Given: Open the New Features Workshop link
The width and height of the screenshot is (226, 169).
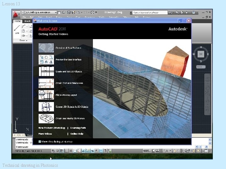Looking at the screenshot, I should coord(52,128).
